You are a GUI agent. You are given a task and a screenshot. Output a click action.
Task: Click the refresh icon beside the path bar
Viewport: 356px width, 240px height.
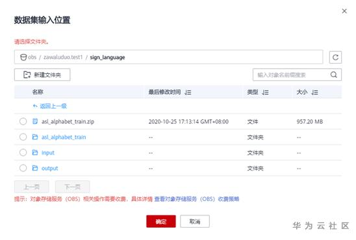[335, 57]
